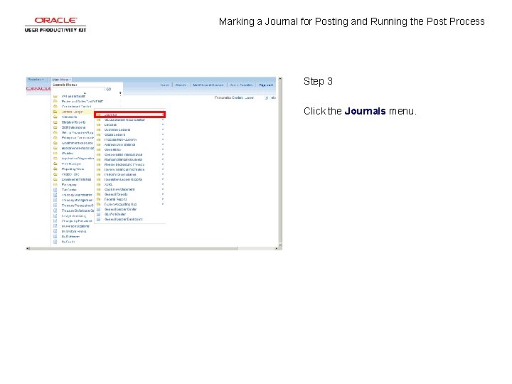The image size is (512, 384).
Task: Click the Reporting Tools menu item text
Action: 73,169
